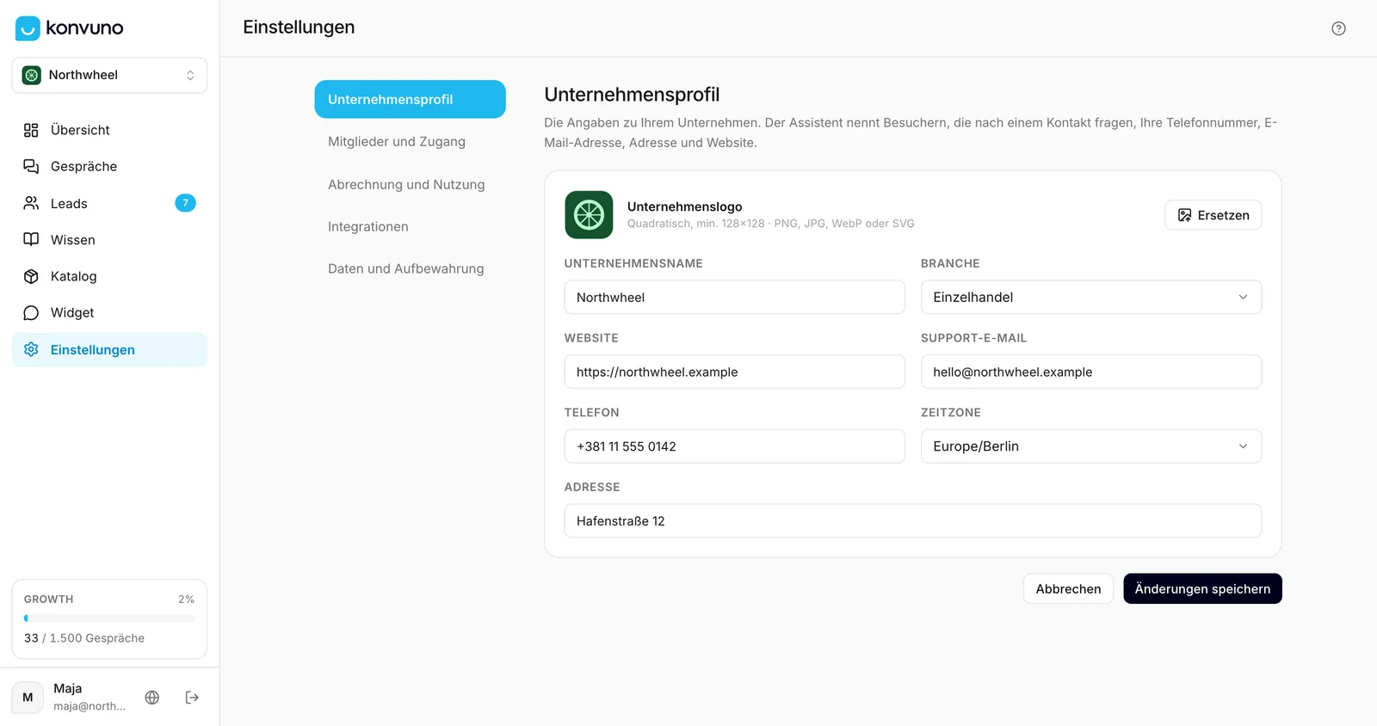1377x726 pixels.
Task: Click the Wissen book icon
Action: [31, 239]
